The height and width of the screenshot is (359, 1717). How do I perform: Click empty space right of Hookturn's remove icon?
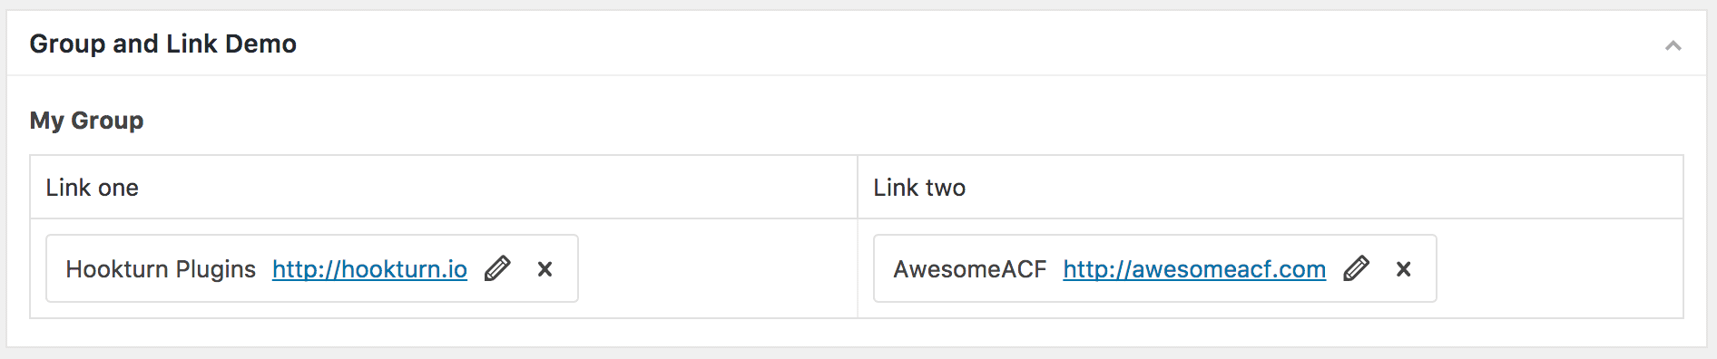pos(566,269)
